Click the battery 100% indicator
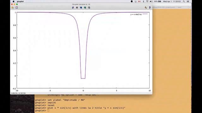 [157, 1]
